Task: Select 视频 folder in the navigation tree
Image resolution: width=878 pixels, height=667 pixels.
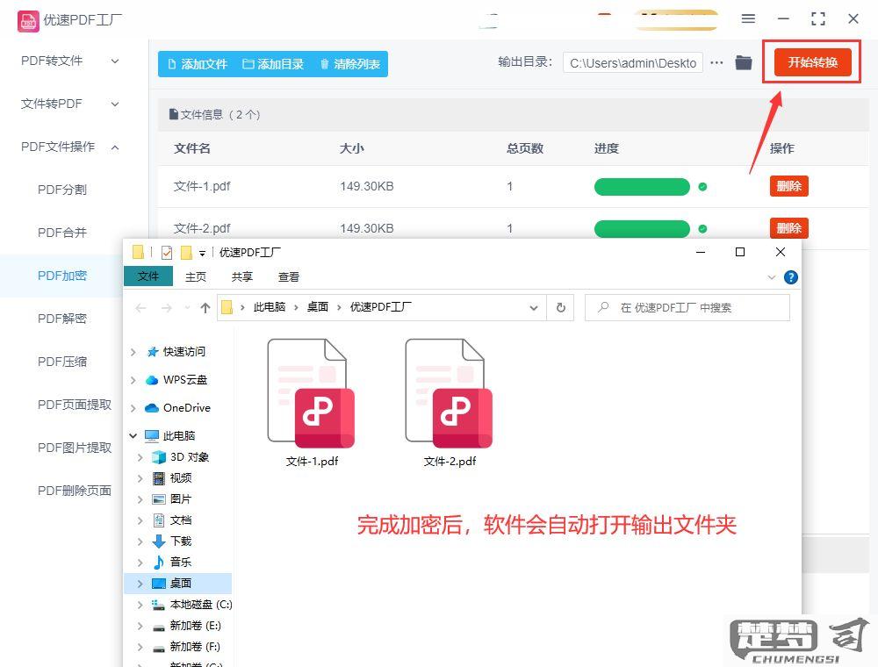Action: (180, 477)
